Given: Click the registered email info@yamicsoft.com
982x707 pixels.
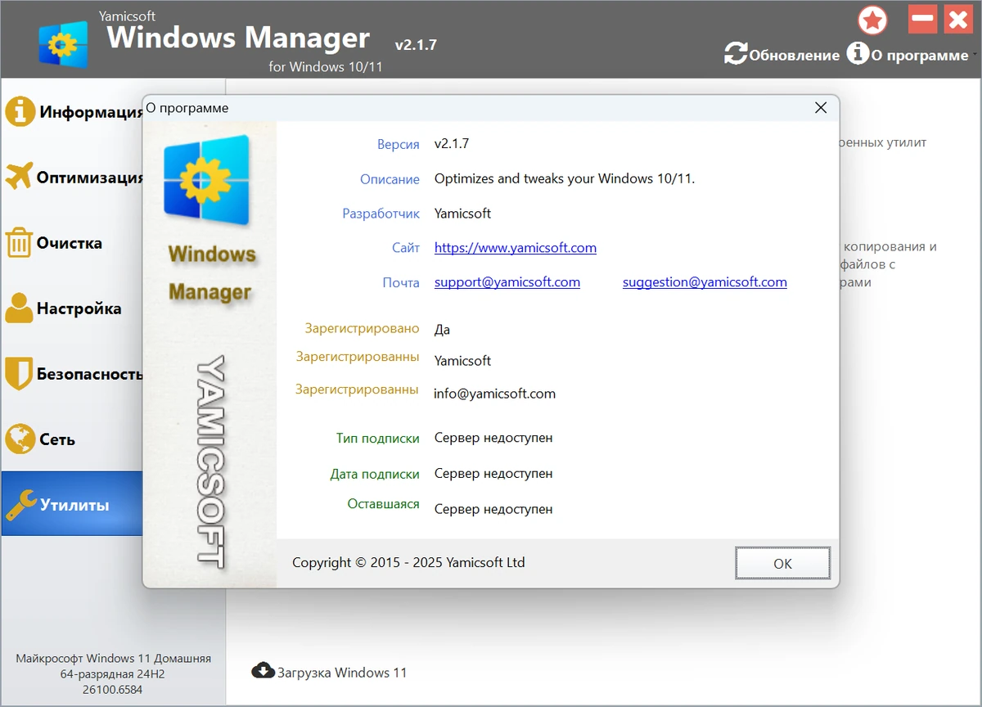Looking at the screenshot, I should 495,394.
